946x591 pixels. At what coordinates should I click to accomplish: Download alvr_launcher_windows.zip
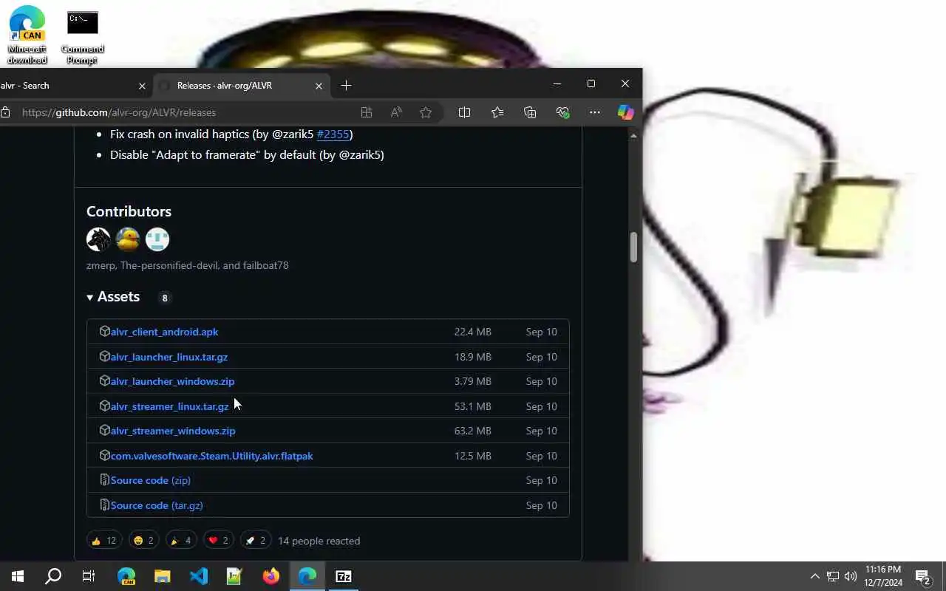[x=172, y=381]
